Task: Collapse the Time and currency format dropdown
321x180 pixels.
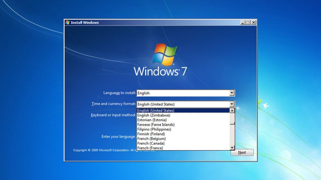Action: coord(232,104)
